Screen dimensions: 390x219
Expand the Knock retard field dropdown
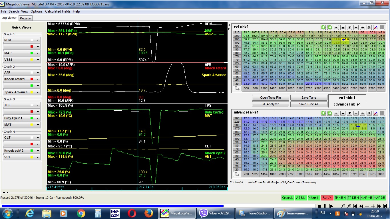coord(38,79)
